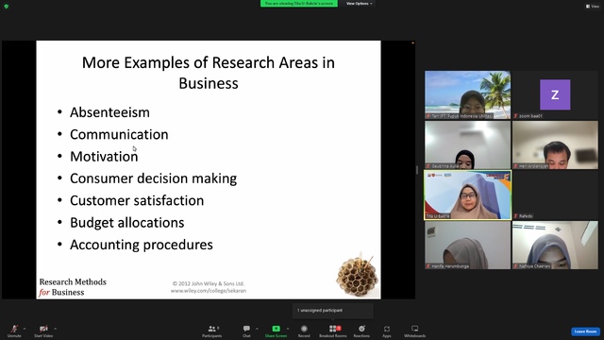Screen dimensions: 604x340
Task: Click the 'Motivation' bullet
Action: [104, 157]
